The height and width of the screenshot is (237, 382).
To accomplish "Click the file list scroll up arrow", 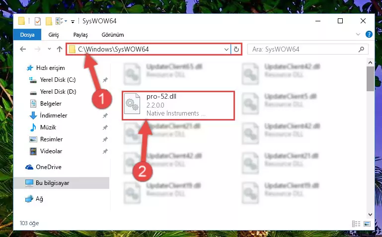I will coord(370,62).
